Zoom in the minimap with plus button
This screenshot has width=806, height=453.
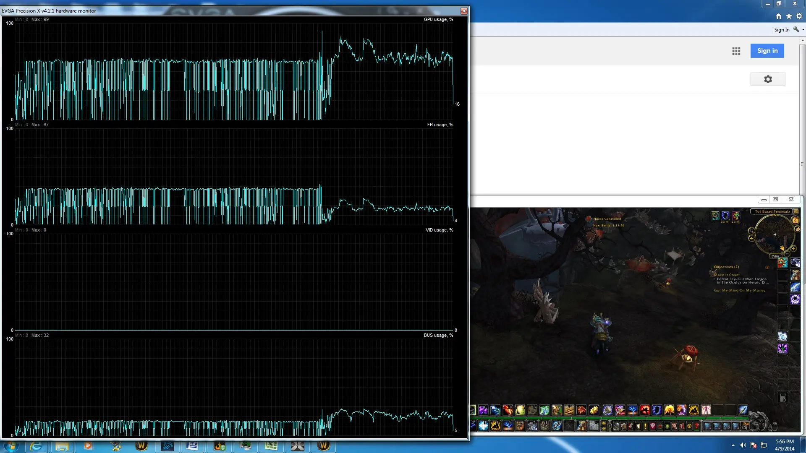click(x=793, y=249)
